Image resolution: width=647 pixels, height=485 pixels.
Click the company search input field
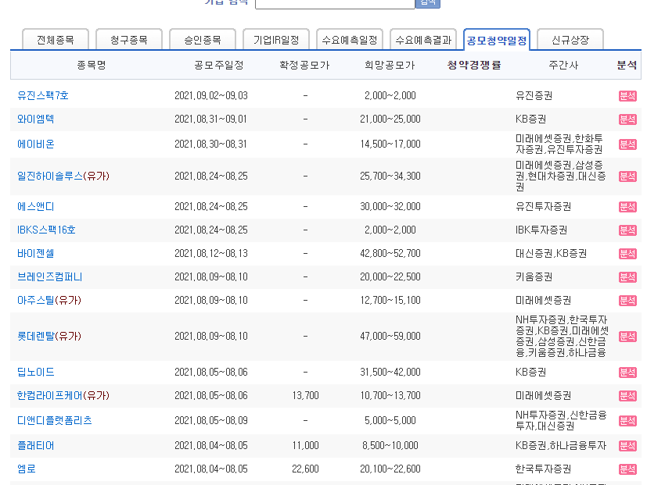[335, 3]
